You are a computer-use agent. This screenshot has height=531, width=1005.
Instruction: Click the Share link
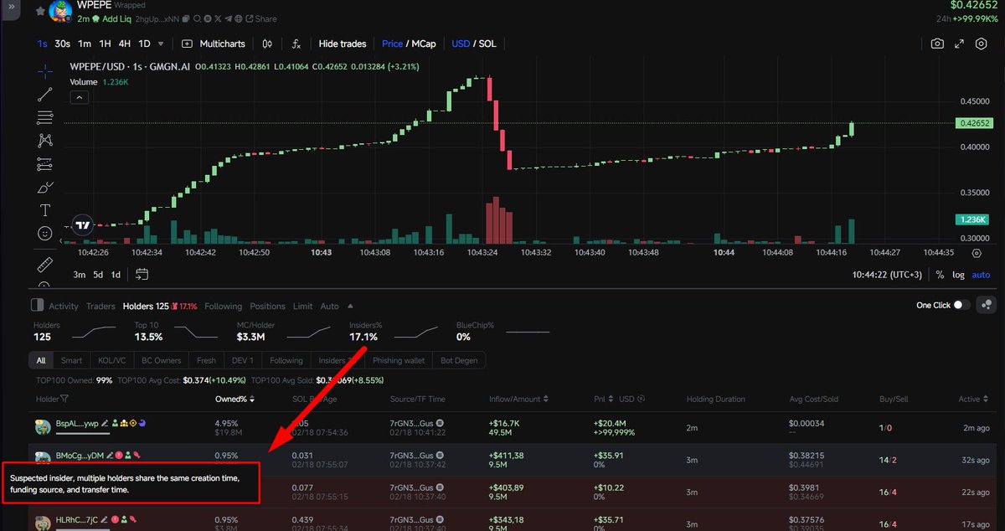(x=260, y=18)
